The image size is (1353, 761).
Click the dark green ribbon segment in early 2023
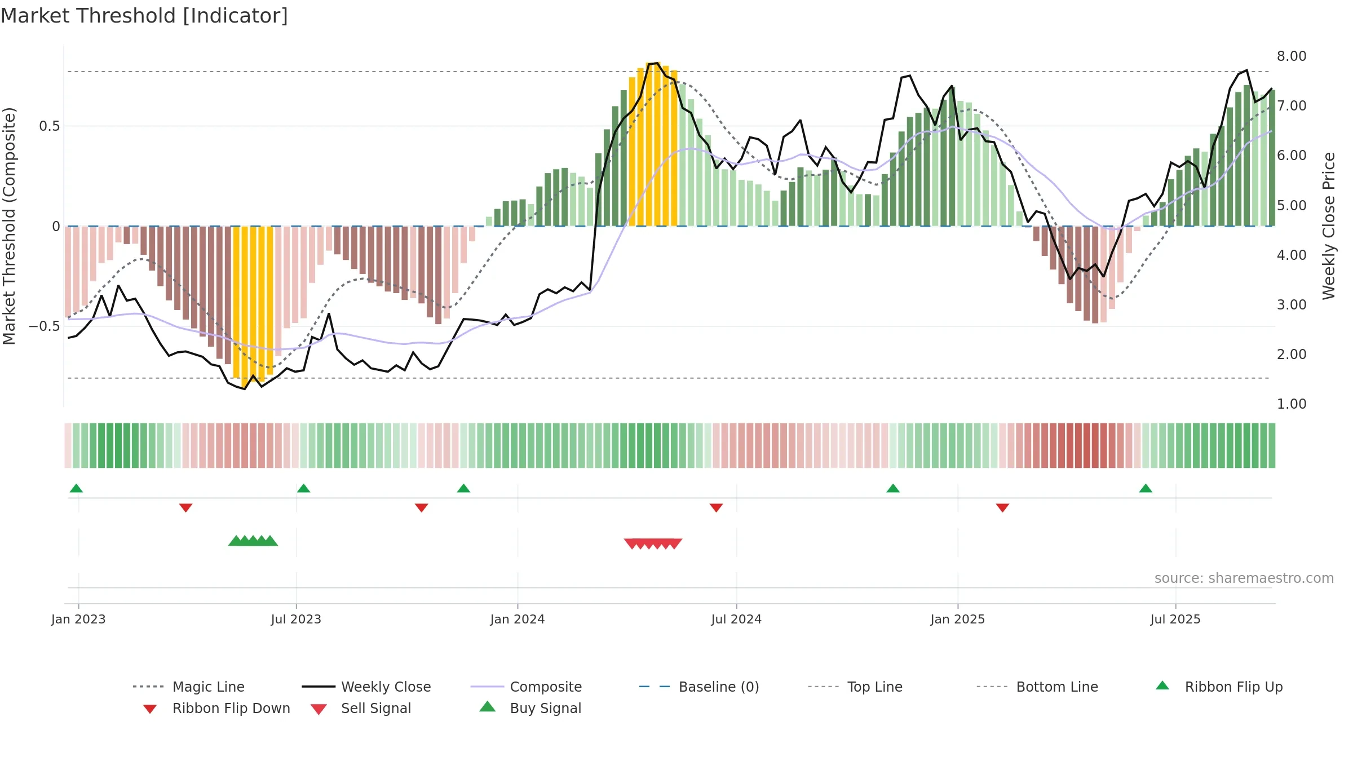114,445
